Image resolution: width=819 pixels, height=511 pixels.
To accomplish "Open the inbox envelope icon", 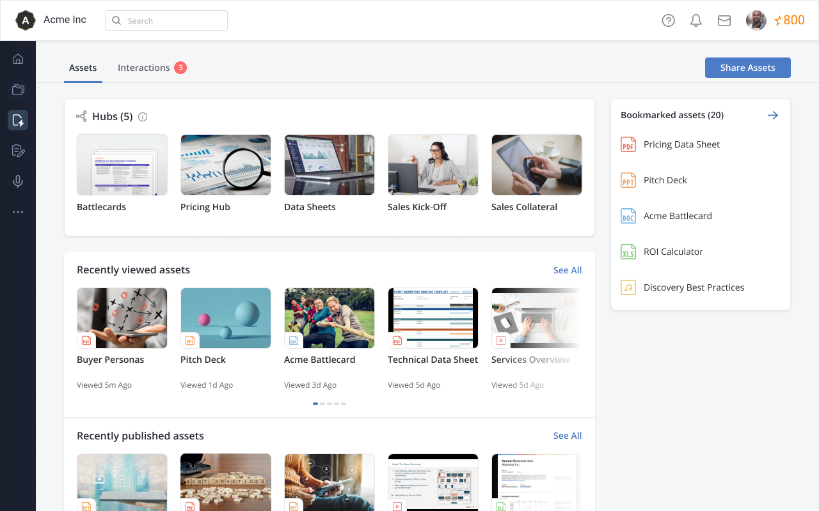I will pos(724,20).
